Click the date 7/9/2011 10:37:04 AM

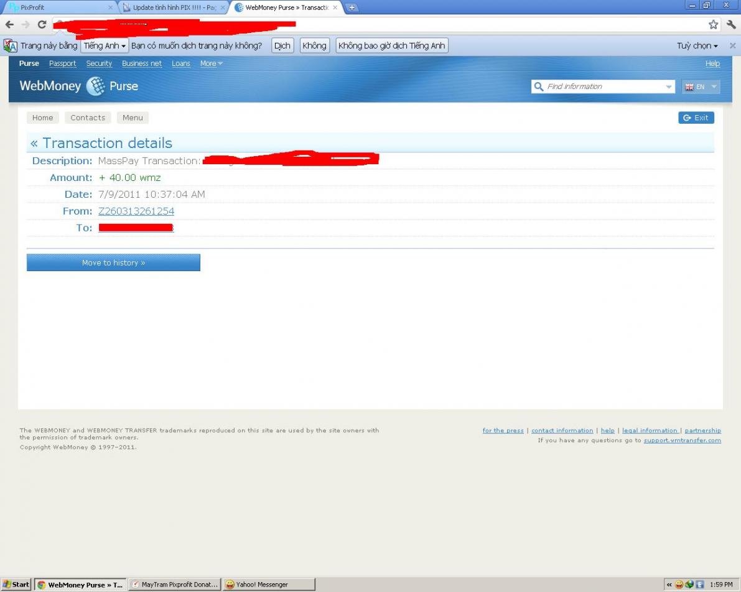152,194
